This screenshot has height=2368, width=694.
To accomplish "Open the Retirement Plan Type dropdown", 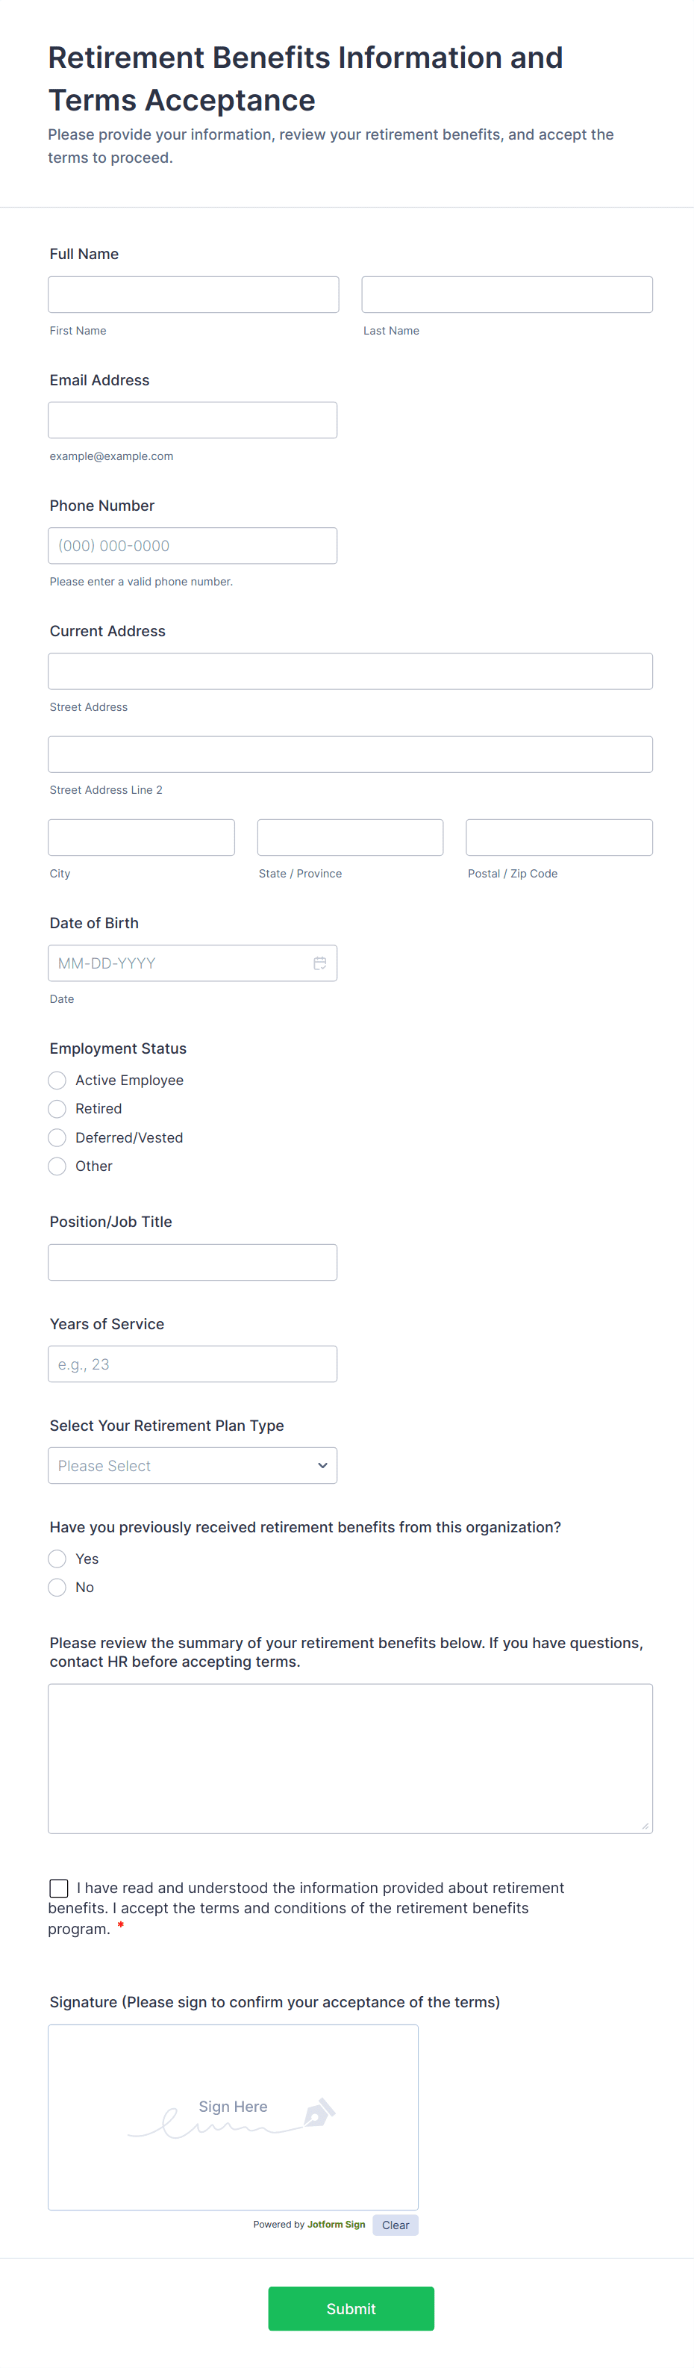I will [192, 1465].
